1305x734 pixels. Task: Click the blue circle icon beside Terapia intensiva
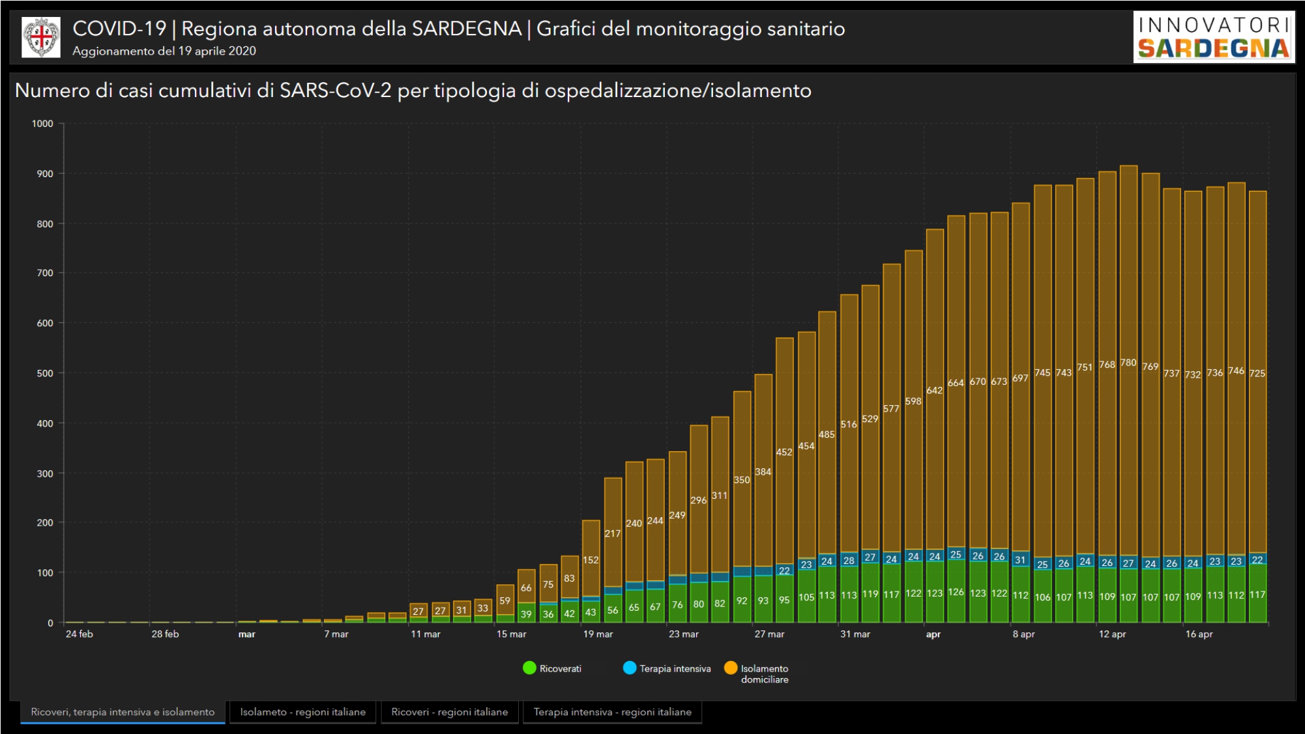tap(630, 668)
